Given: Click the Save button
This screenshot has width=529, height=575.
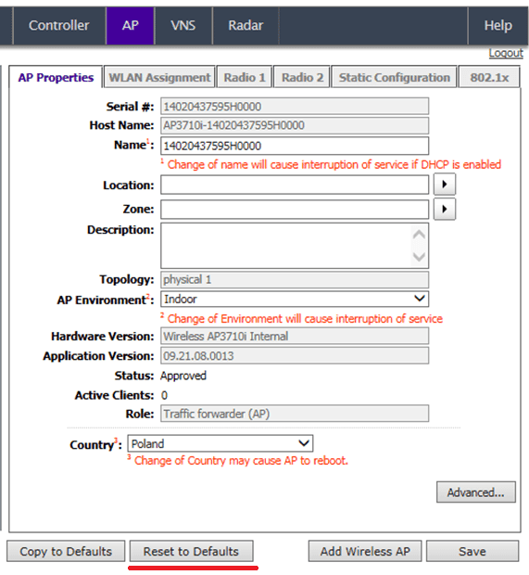Looking at the screenshot, I should click(x=472, y=551).
